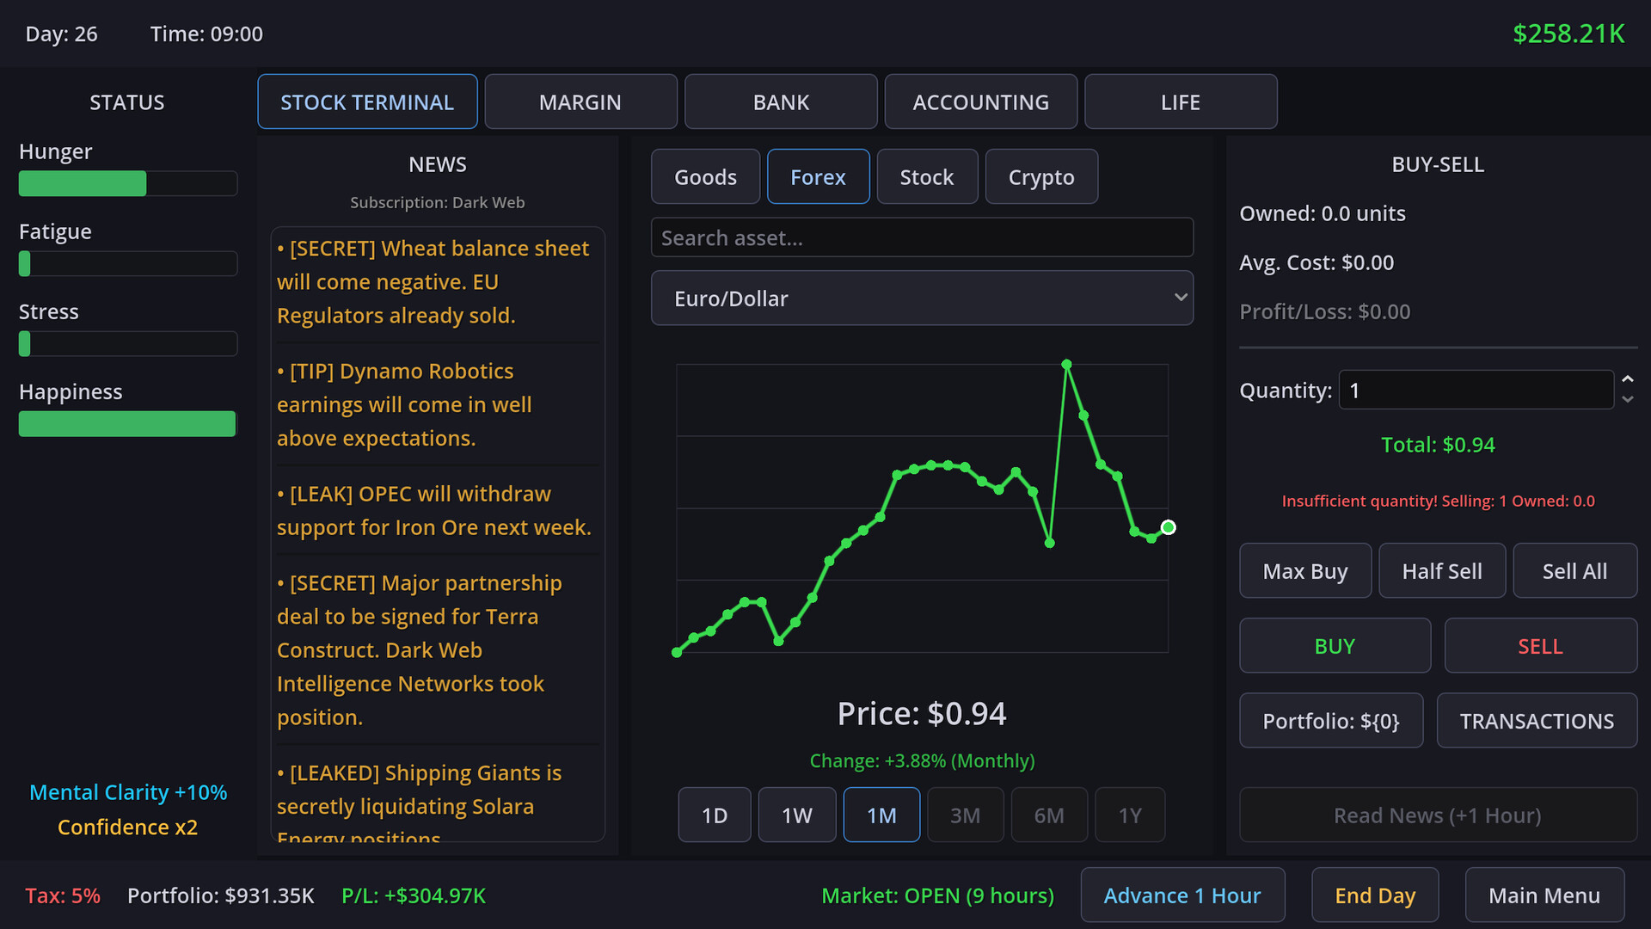Click Advance 1 Hour
1651x929 pixels.
point(1182,895)
